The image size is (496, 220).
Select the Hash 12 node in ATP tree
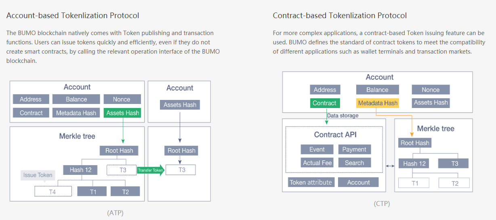pos(80,170)
